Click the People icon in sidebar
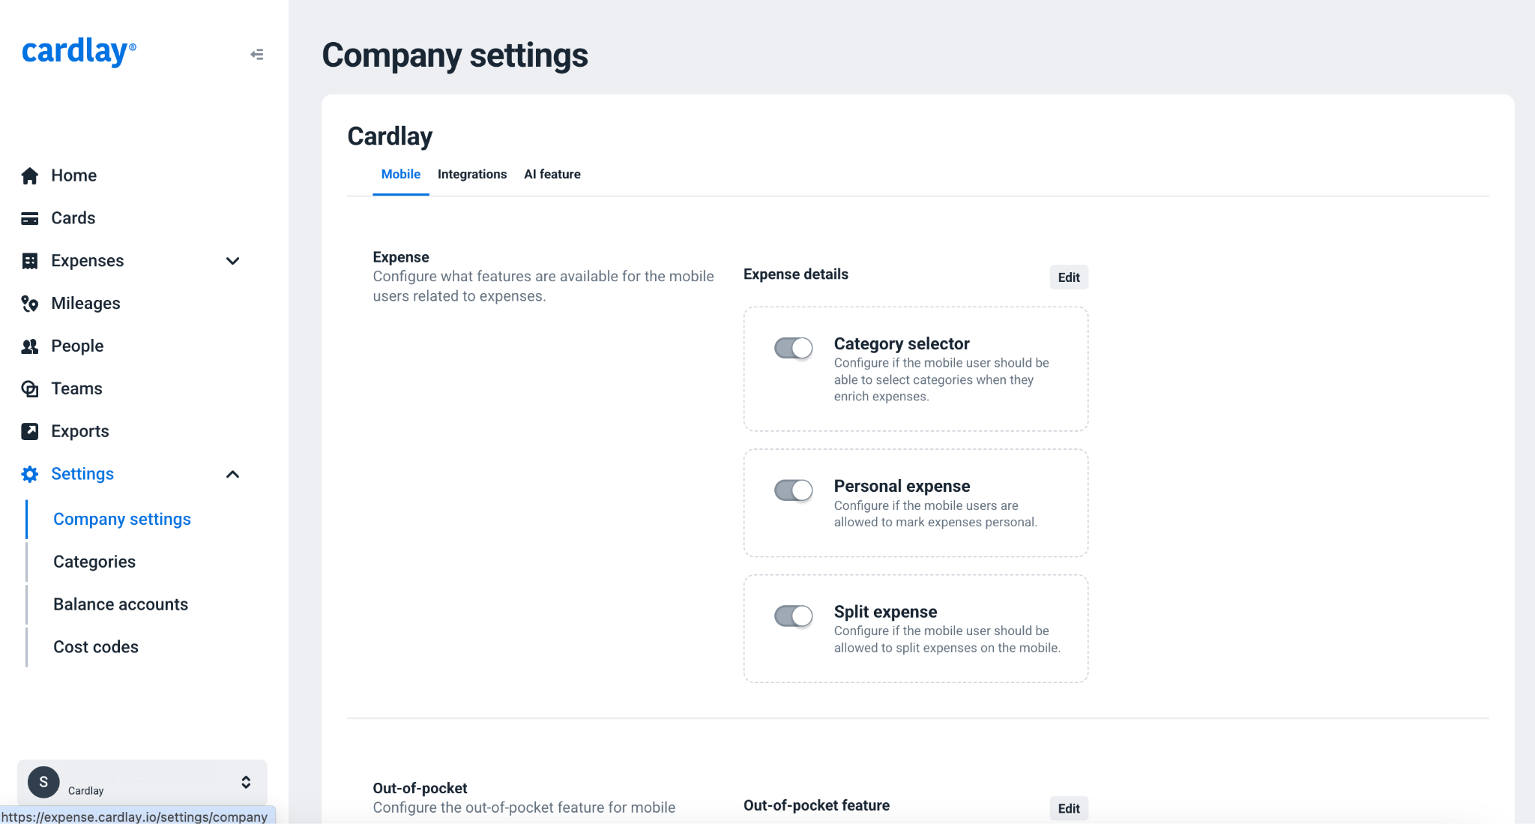Image resolution: width=1535 pixels, height=824 pixels. [30, 346]
